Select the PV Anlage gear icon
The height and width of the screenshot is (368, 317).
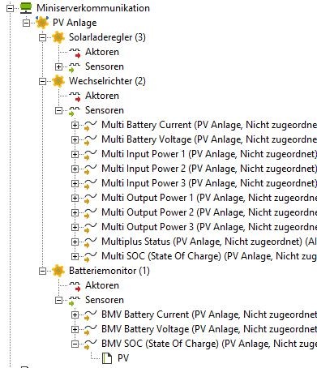[42, 22]
